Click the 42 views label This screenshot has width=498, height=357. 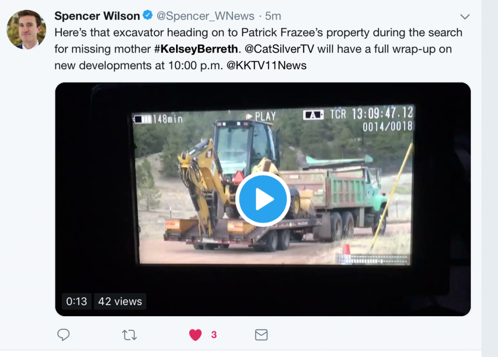(120, 301)
